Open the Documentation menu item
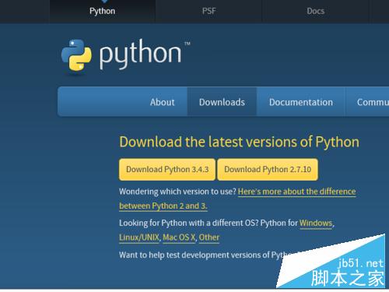 [301, 102]
